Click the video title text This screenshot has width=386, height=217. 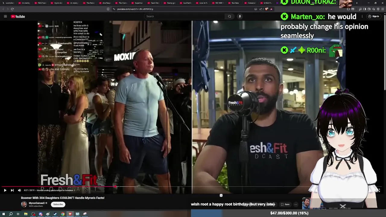click(x=63, y=198)
